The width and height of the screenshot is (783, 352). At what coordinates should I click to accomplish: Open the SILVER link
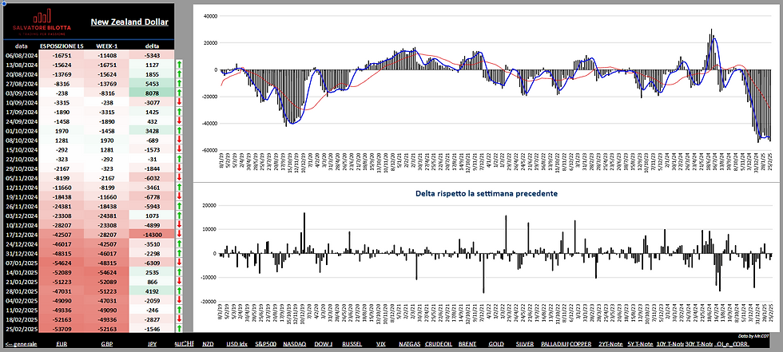tap(524, 344)
